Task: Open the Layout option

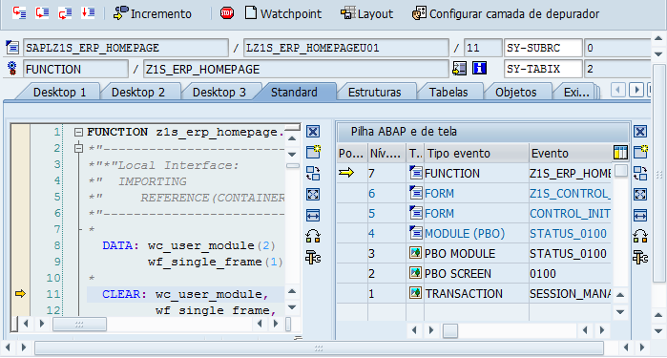Action: coord(366,13)
